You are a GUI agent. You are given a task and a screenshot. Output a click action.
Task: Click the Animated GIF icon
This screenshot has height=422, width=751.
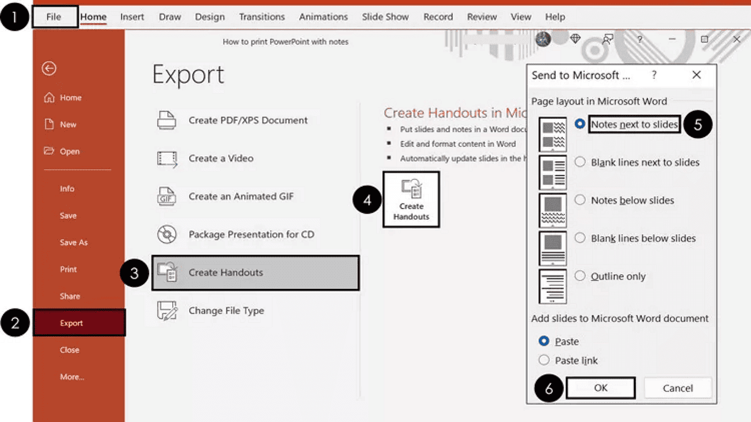click(x=166, y=196)
